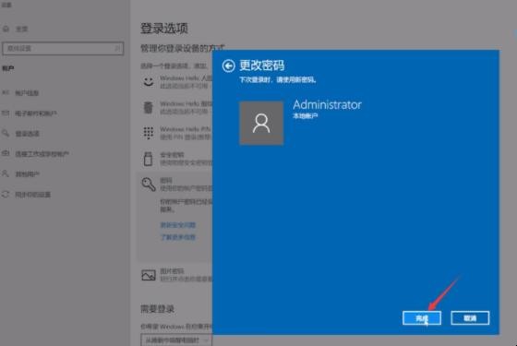Click the sync arrows icon in the sidebar
This screenshot has height=346, width=517.
pos(6,194)
